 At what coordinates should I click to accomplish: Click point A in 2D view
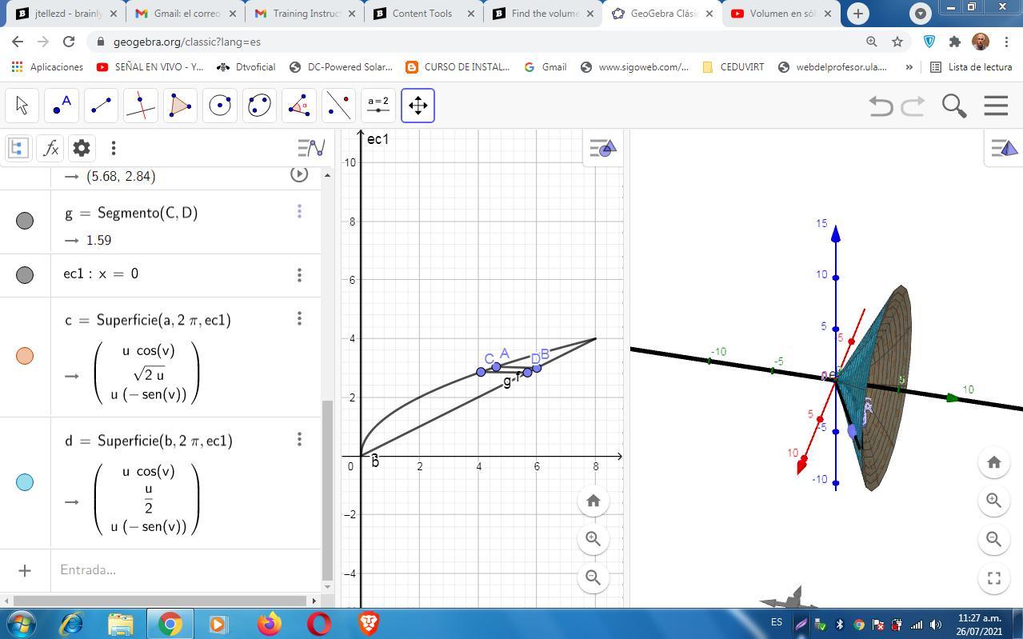pos(496,367)
